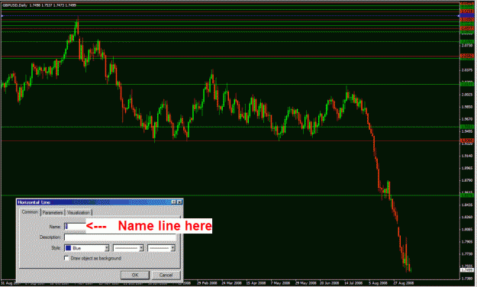Click the Name input field
477x287 pixels.
pyautogui.click(x=75, y=227)
